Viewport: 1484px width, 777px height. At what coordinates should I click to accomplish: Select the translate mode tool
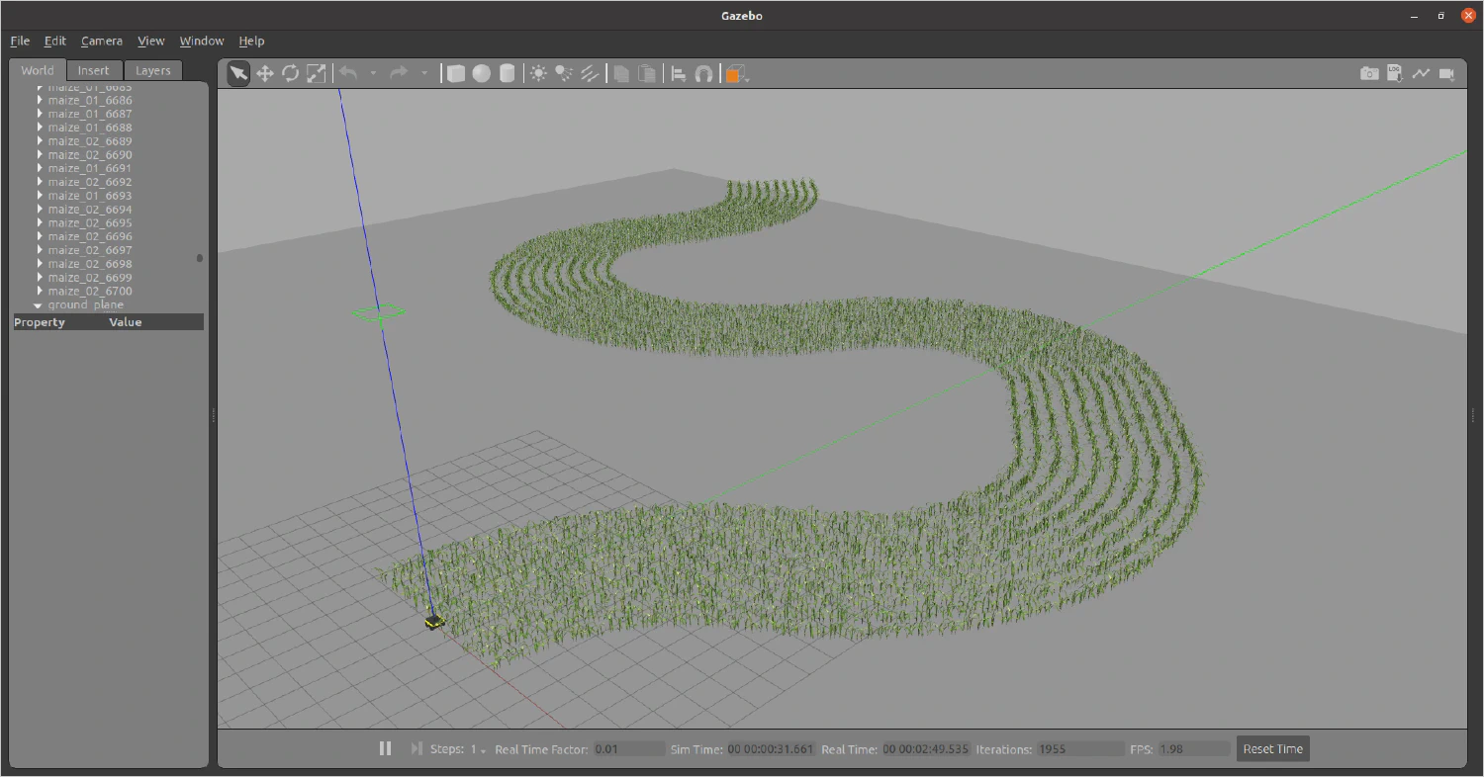click(265, 73)
